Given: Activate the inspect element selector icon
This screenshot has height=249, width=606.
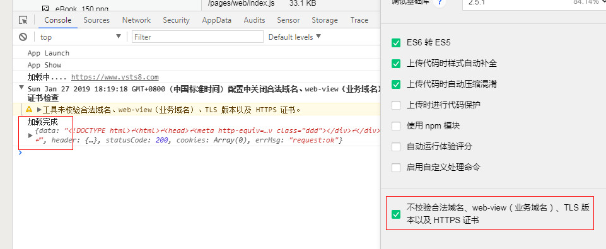Looking at the screenshot, I should tap(23, 20).
